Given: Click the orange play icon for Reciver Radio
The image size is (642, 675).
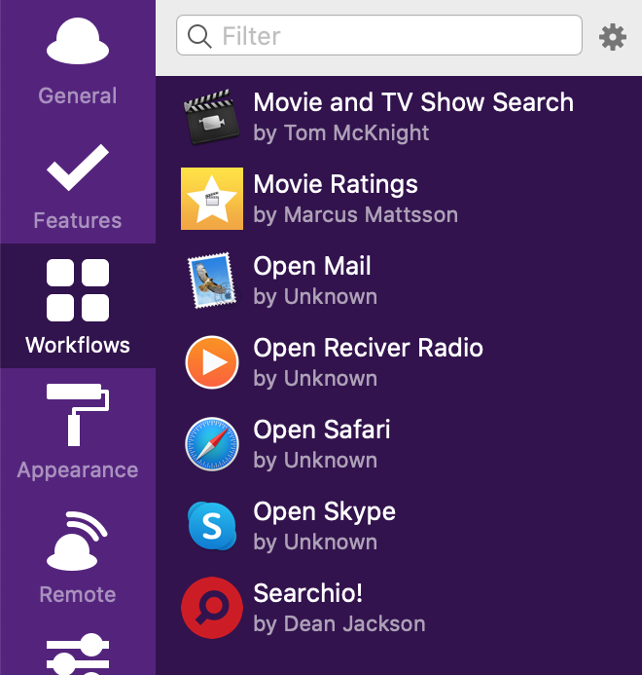Looking at the screenshot, I should pos(211,362).
